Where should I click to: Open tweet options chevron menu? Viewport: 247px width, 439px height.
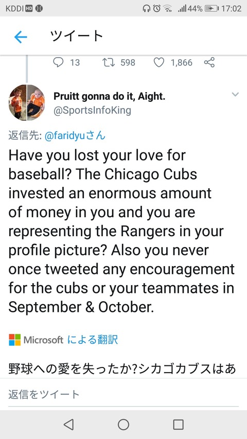tap(235, 94)
